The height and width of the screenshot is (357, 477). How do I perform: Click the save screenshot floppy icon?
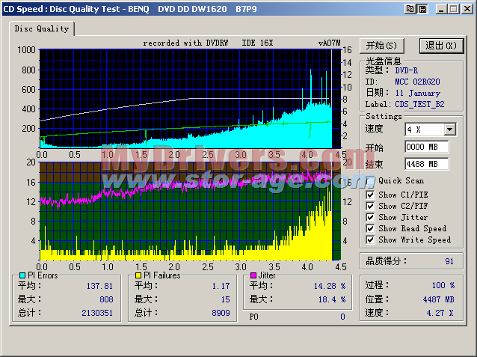tap(421, 8)
